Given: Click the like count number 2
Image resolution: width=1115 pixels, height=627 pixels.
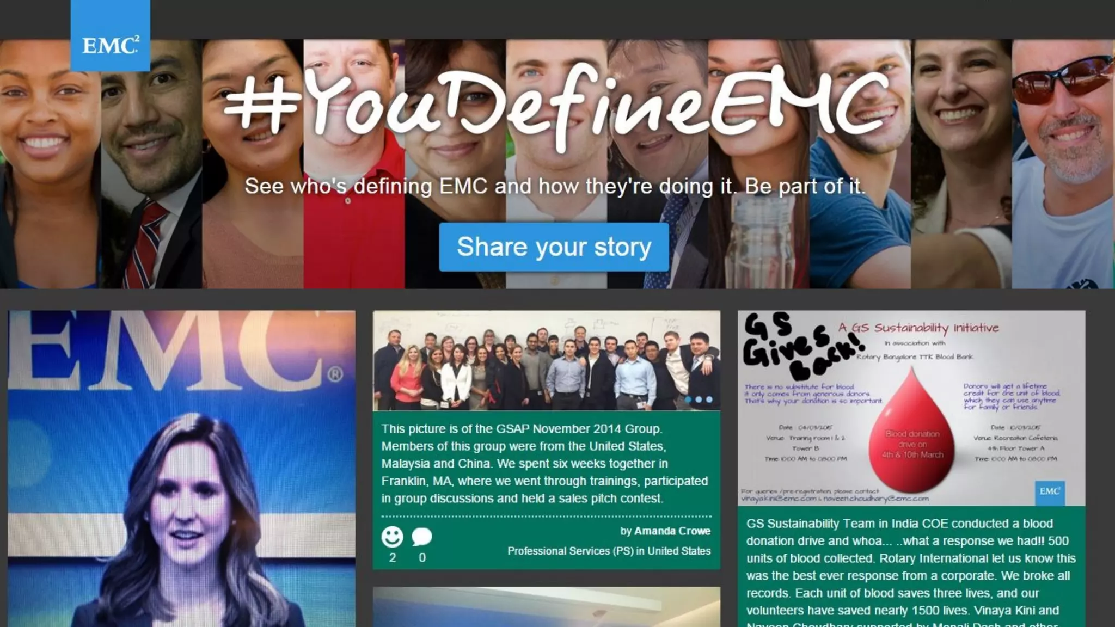Looking at the screenshot, I should (x=392, y=557).
